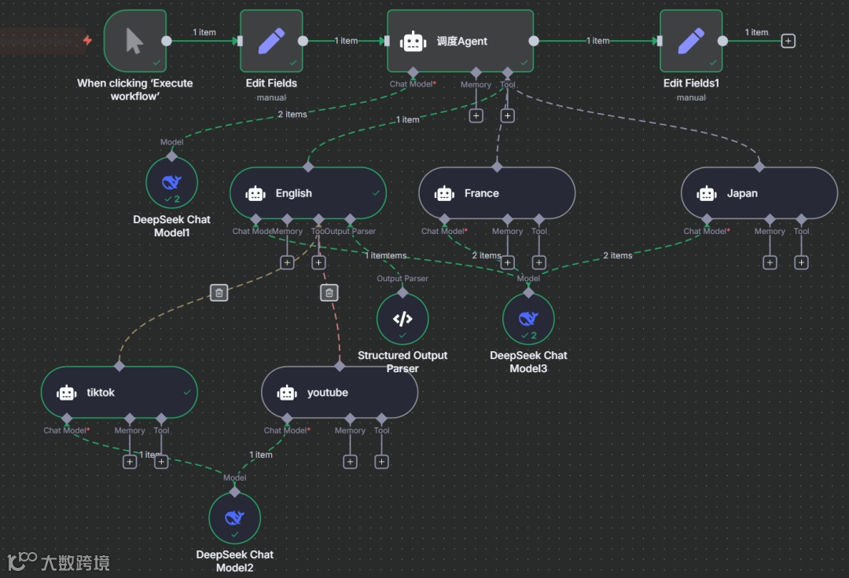This screenshot has height=578, width=849.
Task: Click the 'DeepSeek Chat Model2' label
Action: pos(234,561)
